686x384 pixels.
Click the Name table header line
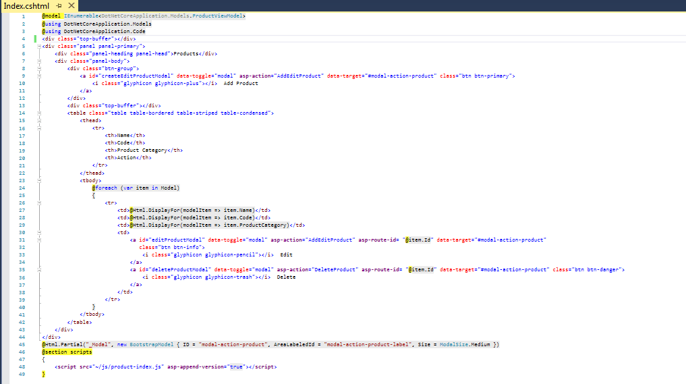125,135
